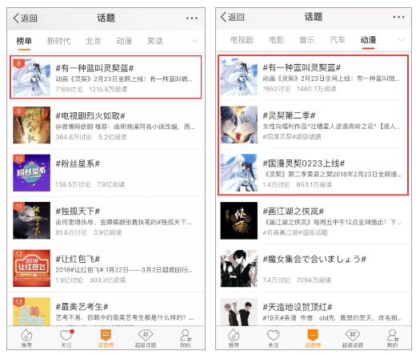
Task: Open the three-dot menu in left header
Action: 192,18
